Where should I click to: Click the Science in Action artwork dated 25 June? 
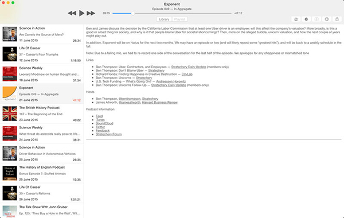10,153
